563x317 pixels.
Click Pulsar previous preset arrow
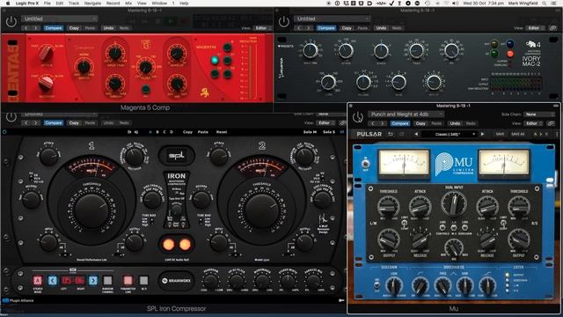(416, 134)
